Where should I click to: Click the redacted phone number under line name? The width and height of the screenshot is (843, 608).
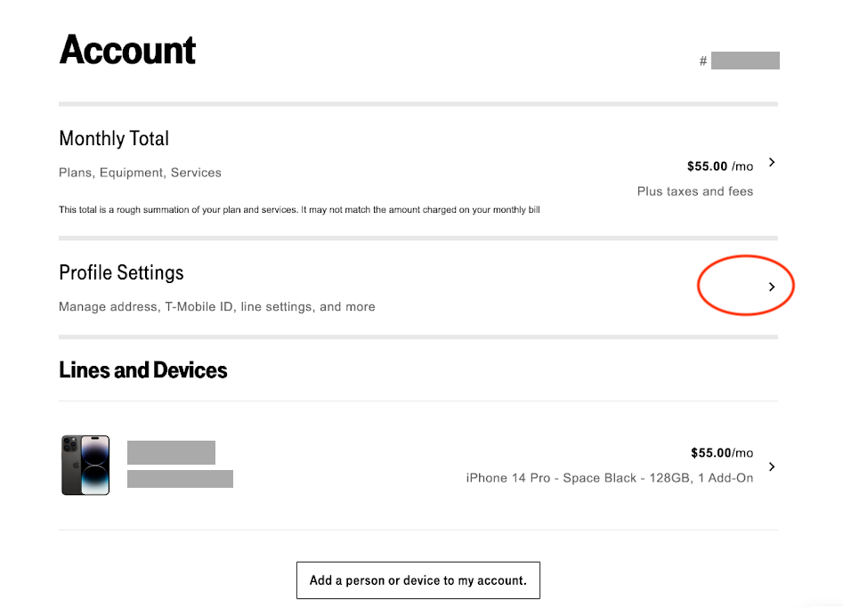[x=180, y=479]
